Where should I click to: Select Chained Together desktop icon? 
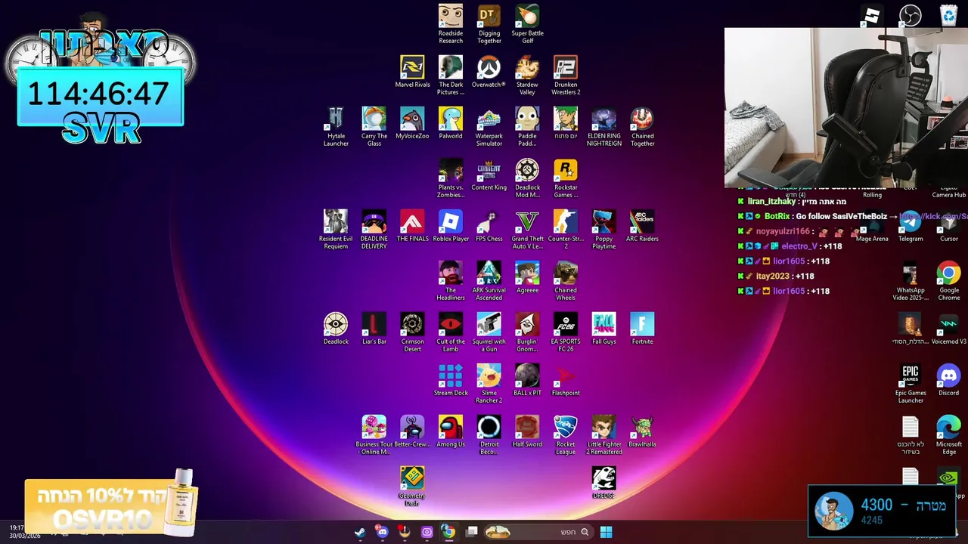pyautogui.click(x=642, y=126)
